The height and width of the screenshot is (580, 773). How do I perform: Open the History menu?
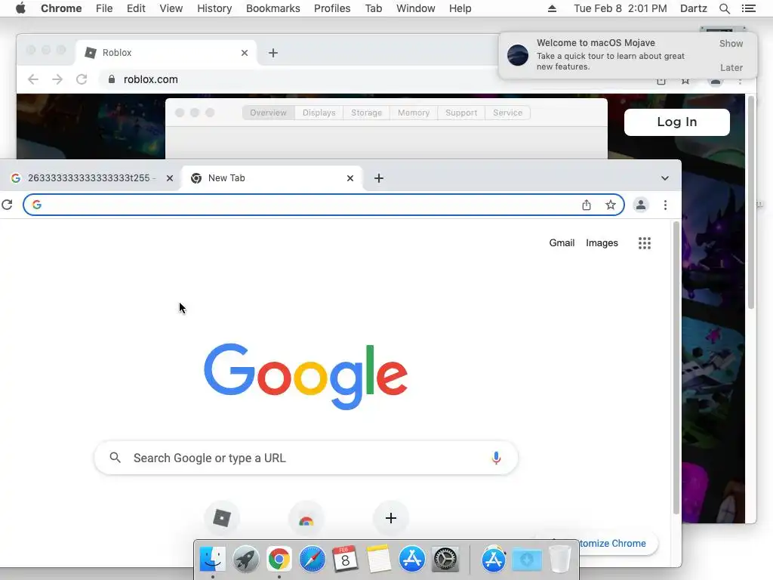214,8
